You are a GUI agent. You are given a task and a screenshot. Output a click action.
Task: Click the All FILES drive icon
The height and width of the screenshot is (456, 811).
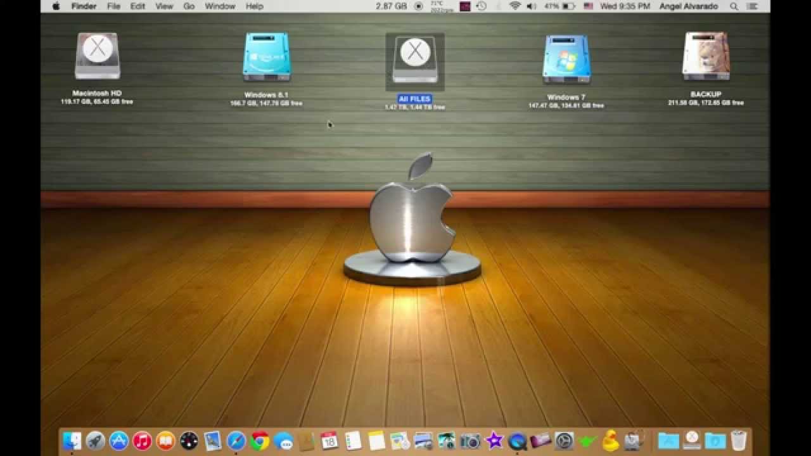click(415, 60)
